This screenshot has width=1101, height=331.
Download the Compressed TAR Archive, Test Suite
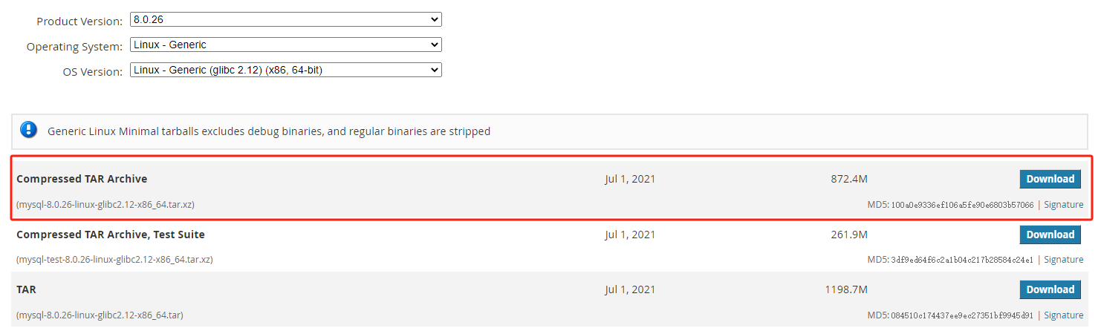[x=1050, y=235]
